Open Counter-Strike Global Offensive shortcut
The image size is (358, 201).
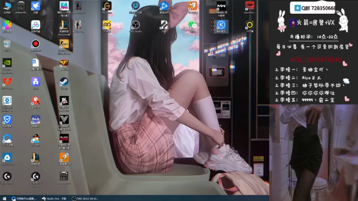[64, 47]
